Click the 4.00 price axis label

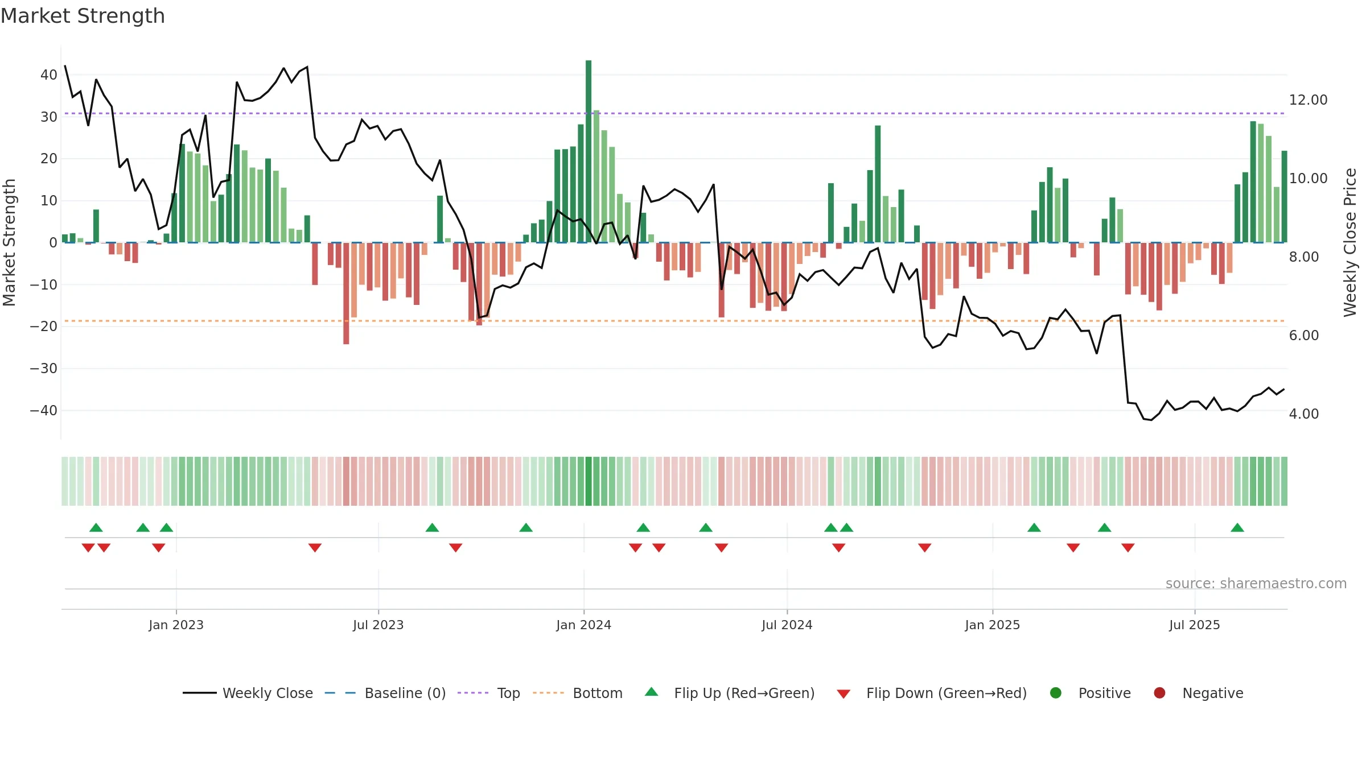click(x=1304, y=414)
